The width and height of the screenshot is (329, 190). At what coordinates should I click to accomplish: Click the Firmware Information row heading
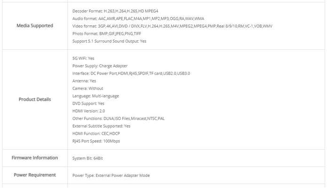[x=35, y=158]
